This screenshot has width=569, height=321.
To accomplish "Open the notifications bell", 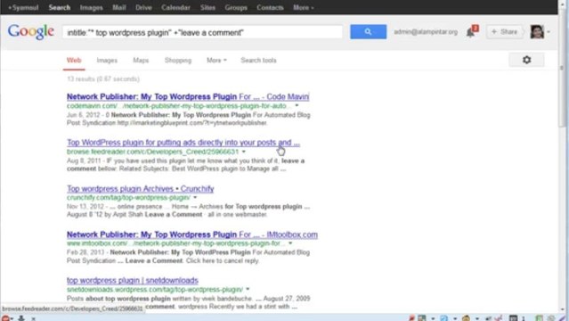I will click(471, 32).
